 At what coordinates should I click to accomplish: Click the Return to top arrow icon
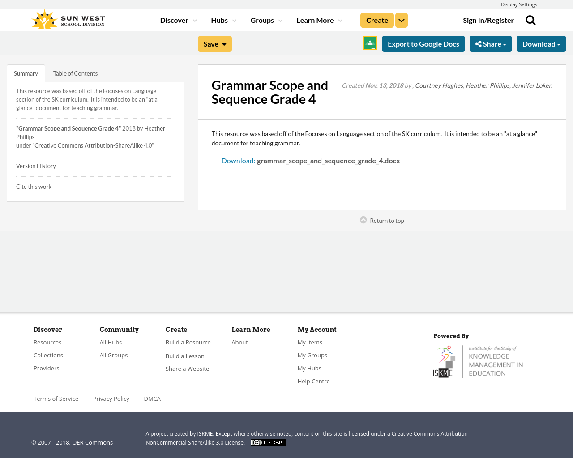[363, 219]
